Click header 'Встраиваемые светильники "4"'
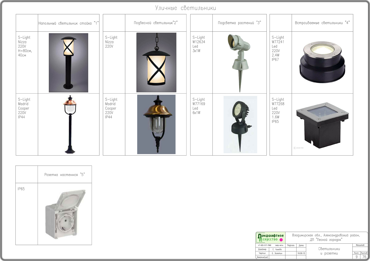Screen dimensions: 370x261 point(322,23)
